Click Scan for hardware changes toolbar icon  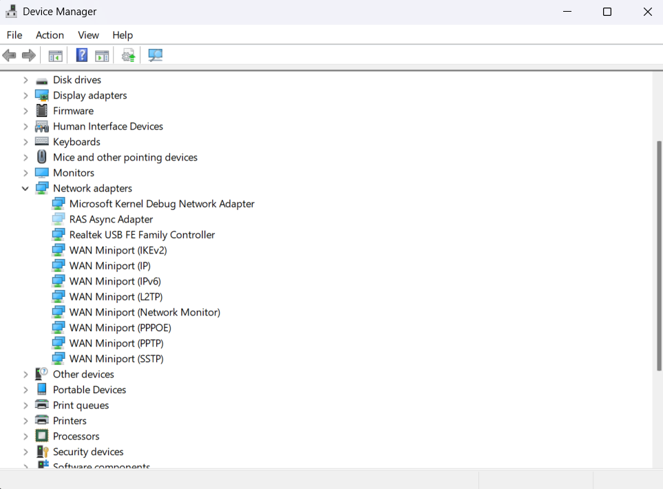point(155,55)
